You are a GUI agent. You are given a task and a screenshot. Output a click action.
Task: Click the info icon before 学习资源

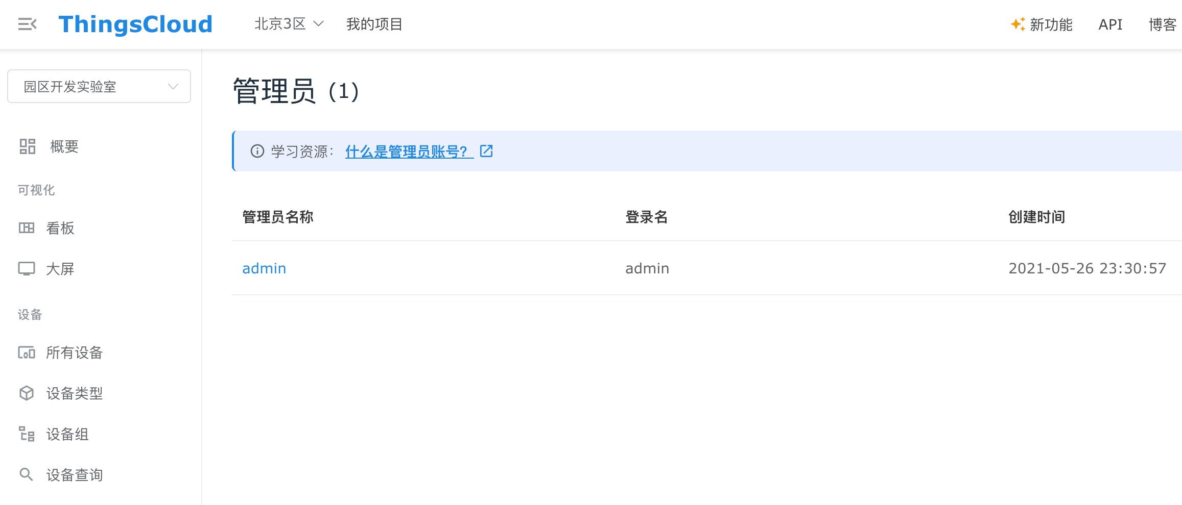[x=257, y=151]
